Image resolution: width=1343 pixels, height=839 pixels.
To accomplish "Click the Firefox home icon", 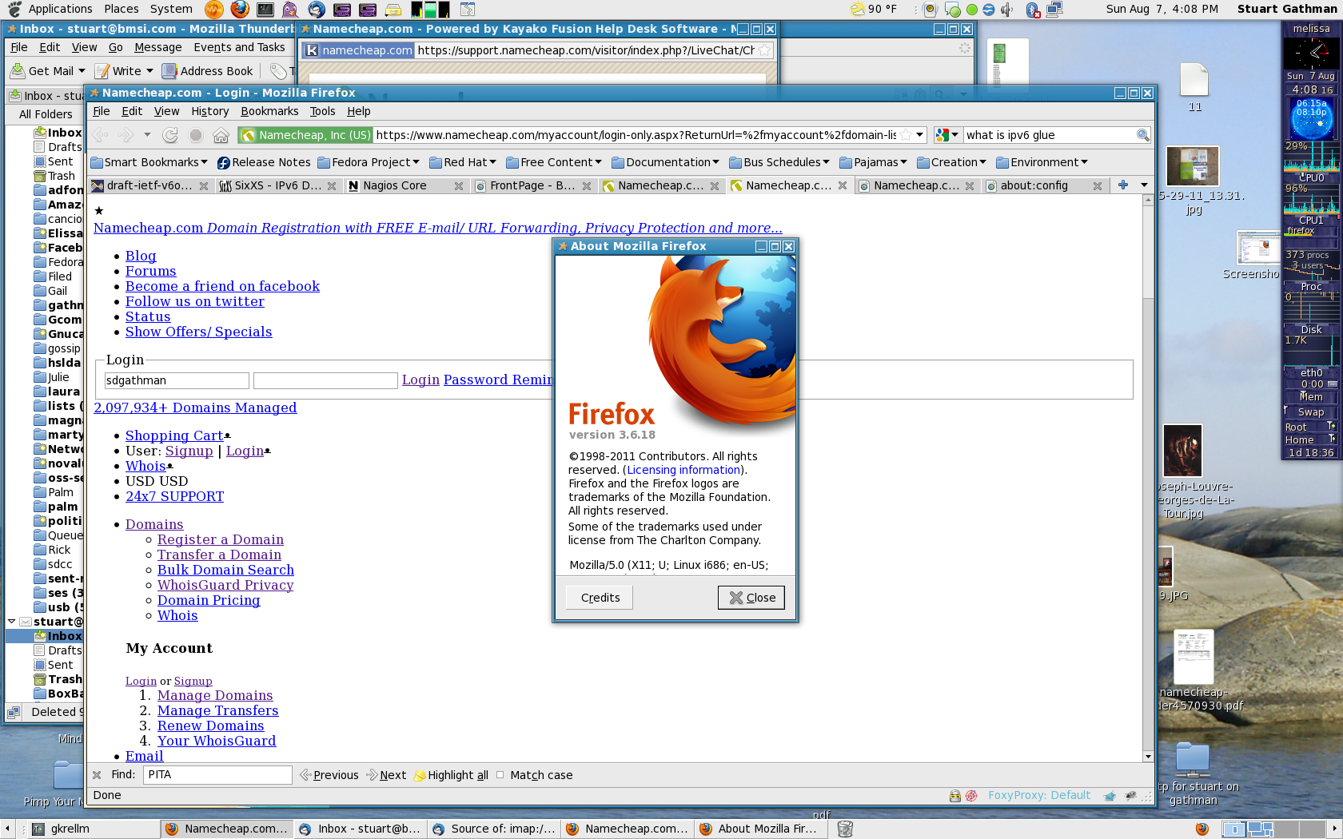I will point(221,135).
